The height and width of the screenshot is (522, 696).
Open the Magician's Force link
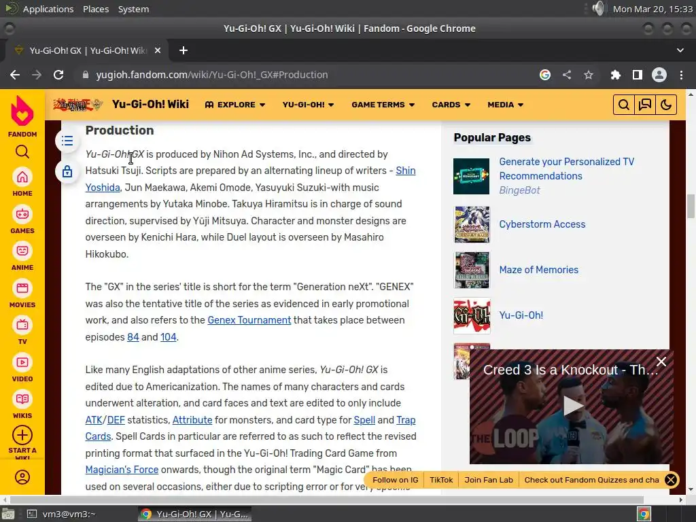(x=122, y=470)
